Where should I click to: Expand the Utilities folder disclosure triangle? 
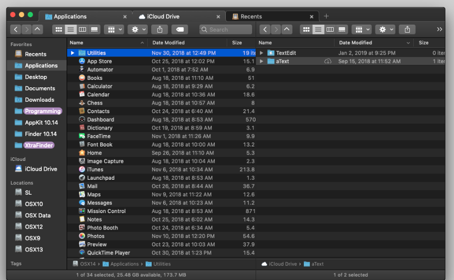[x=72, y=53]
